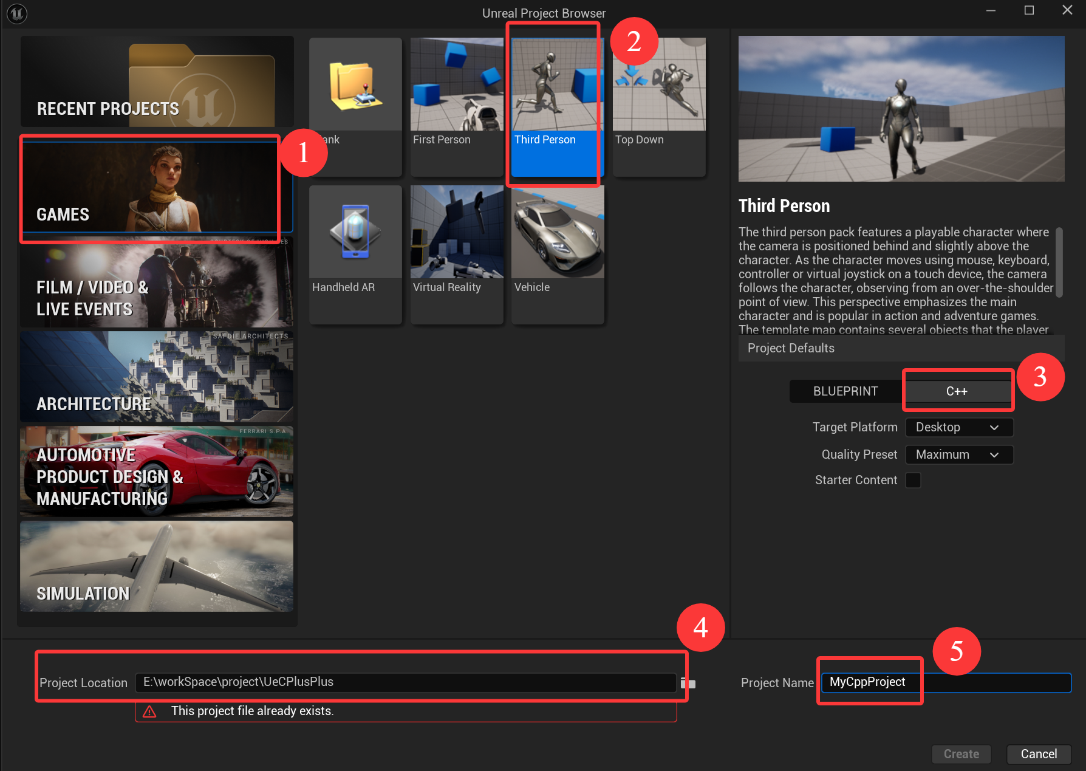
Task: Choose the Vehicle template
Action: 558,255
